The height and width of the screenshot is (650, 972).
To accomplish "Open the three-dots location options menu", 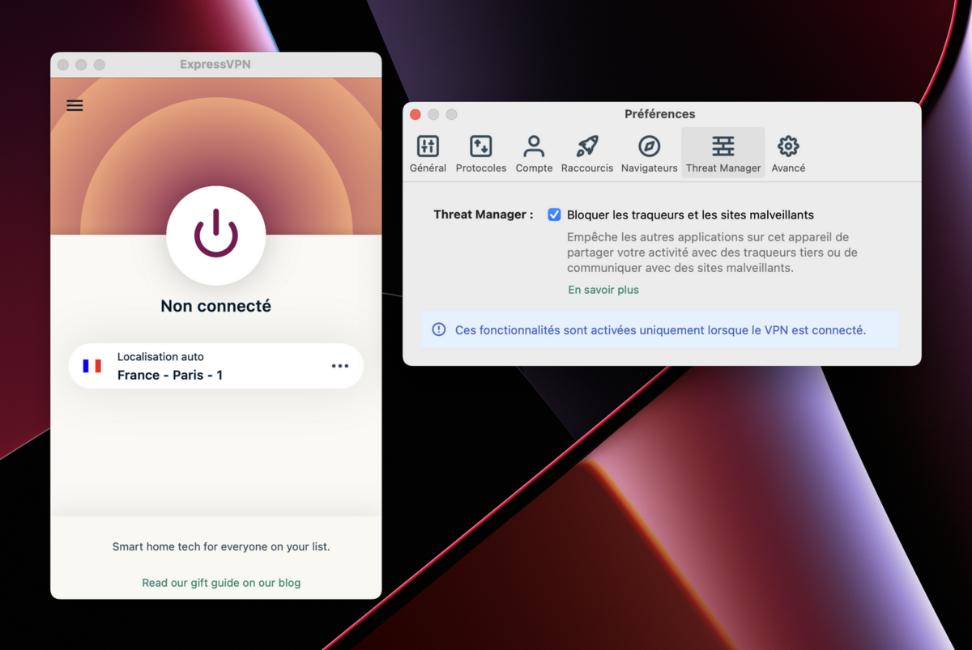I will click(340, 366).
